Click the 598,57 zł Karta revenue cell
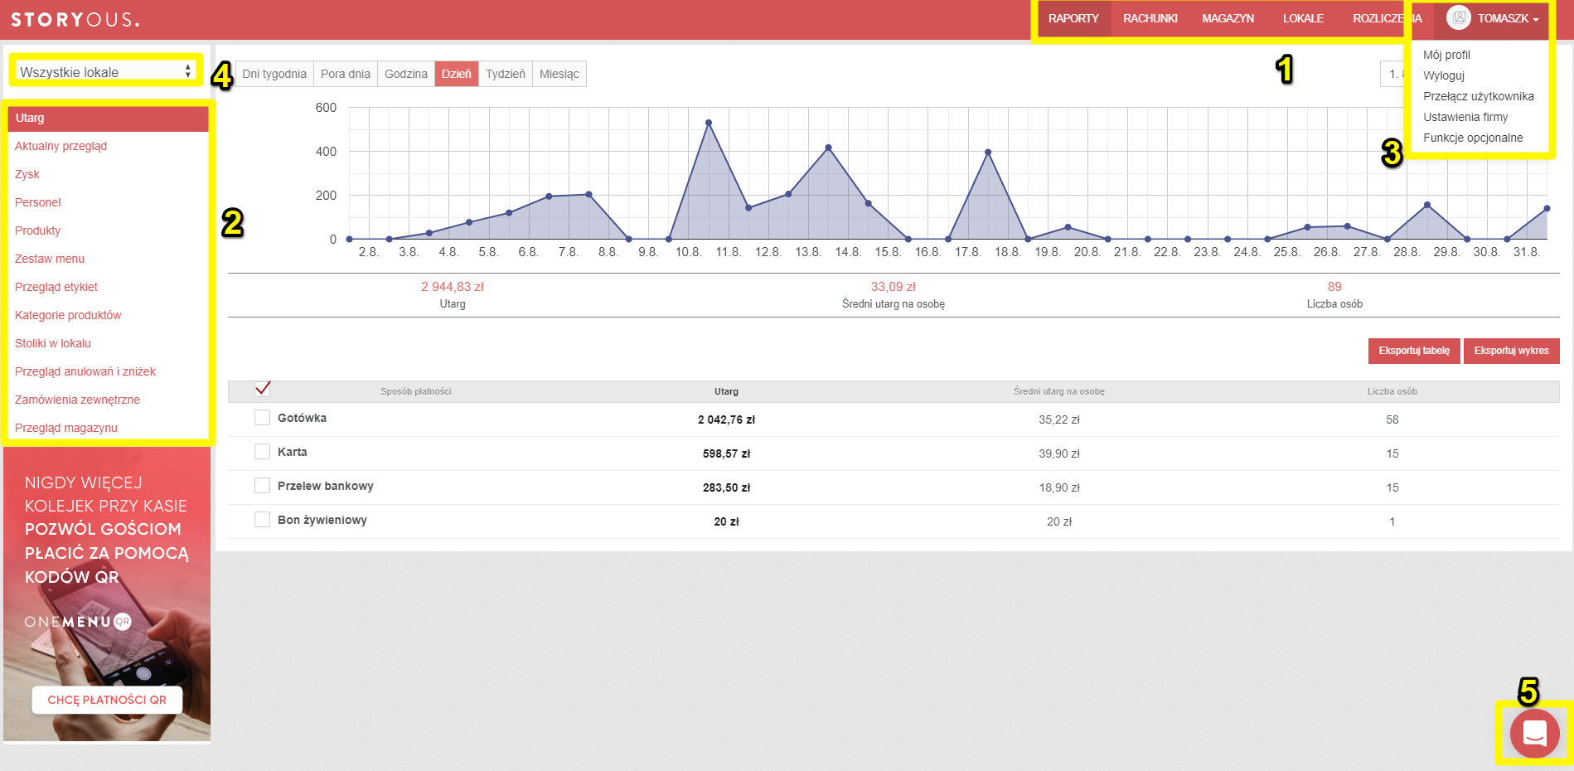 726,453
